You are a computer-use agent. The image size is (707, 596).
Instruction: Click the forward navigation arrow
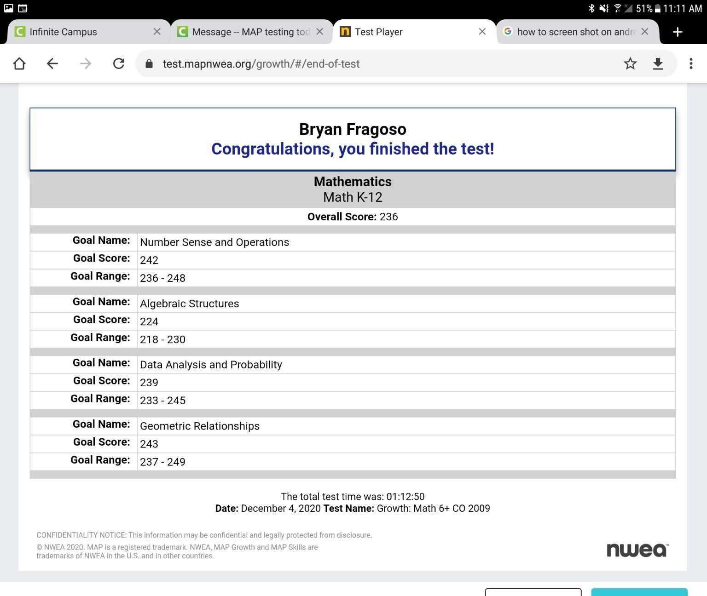86,63
